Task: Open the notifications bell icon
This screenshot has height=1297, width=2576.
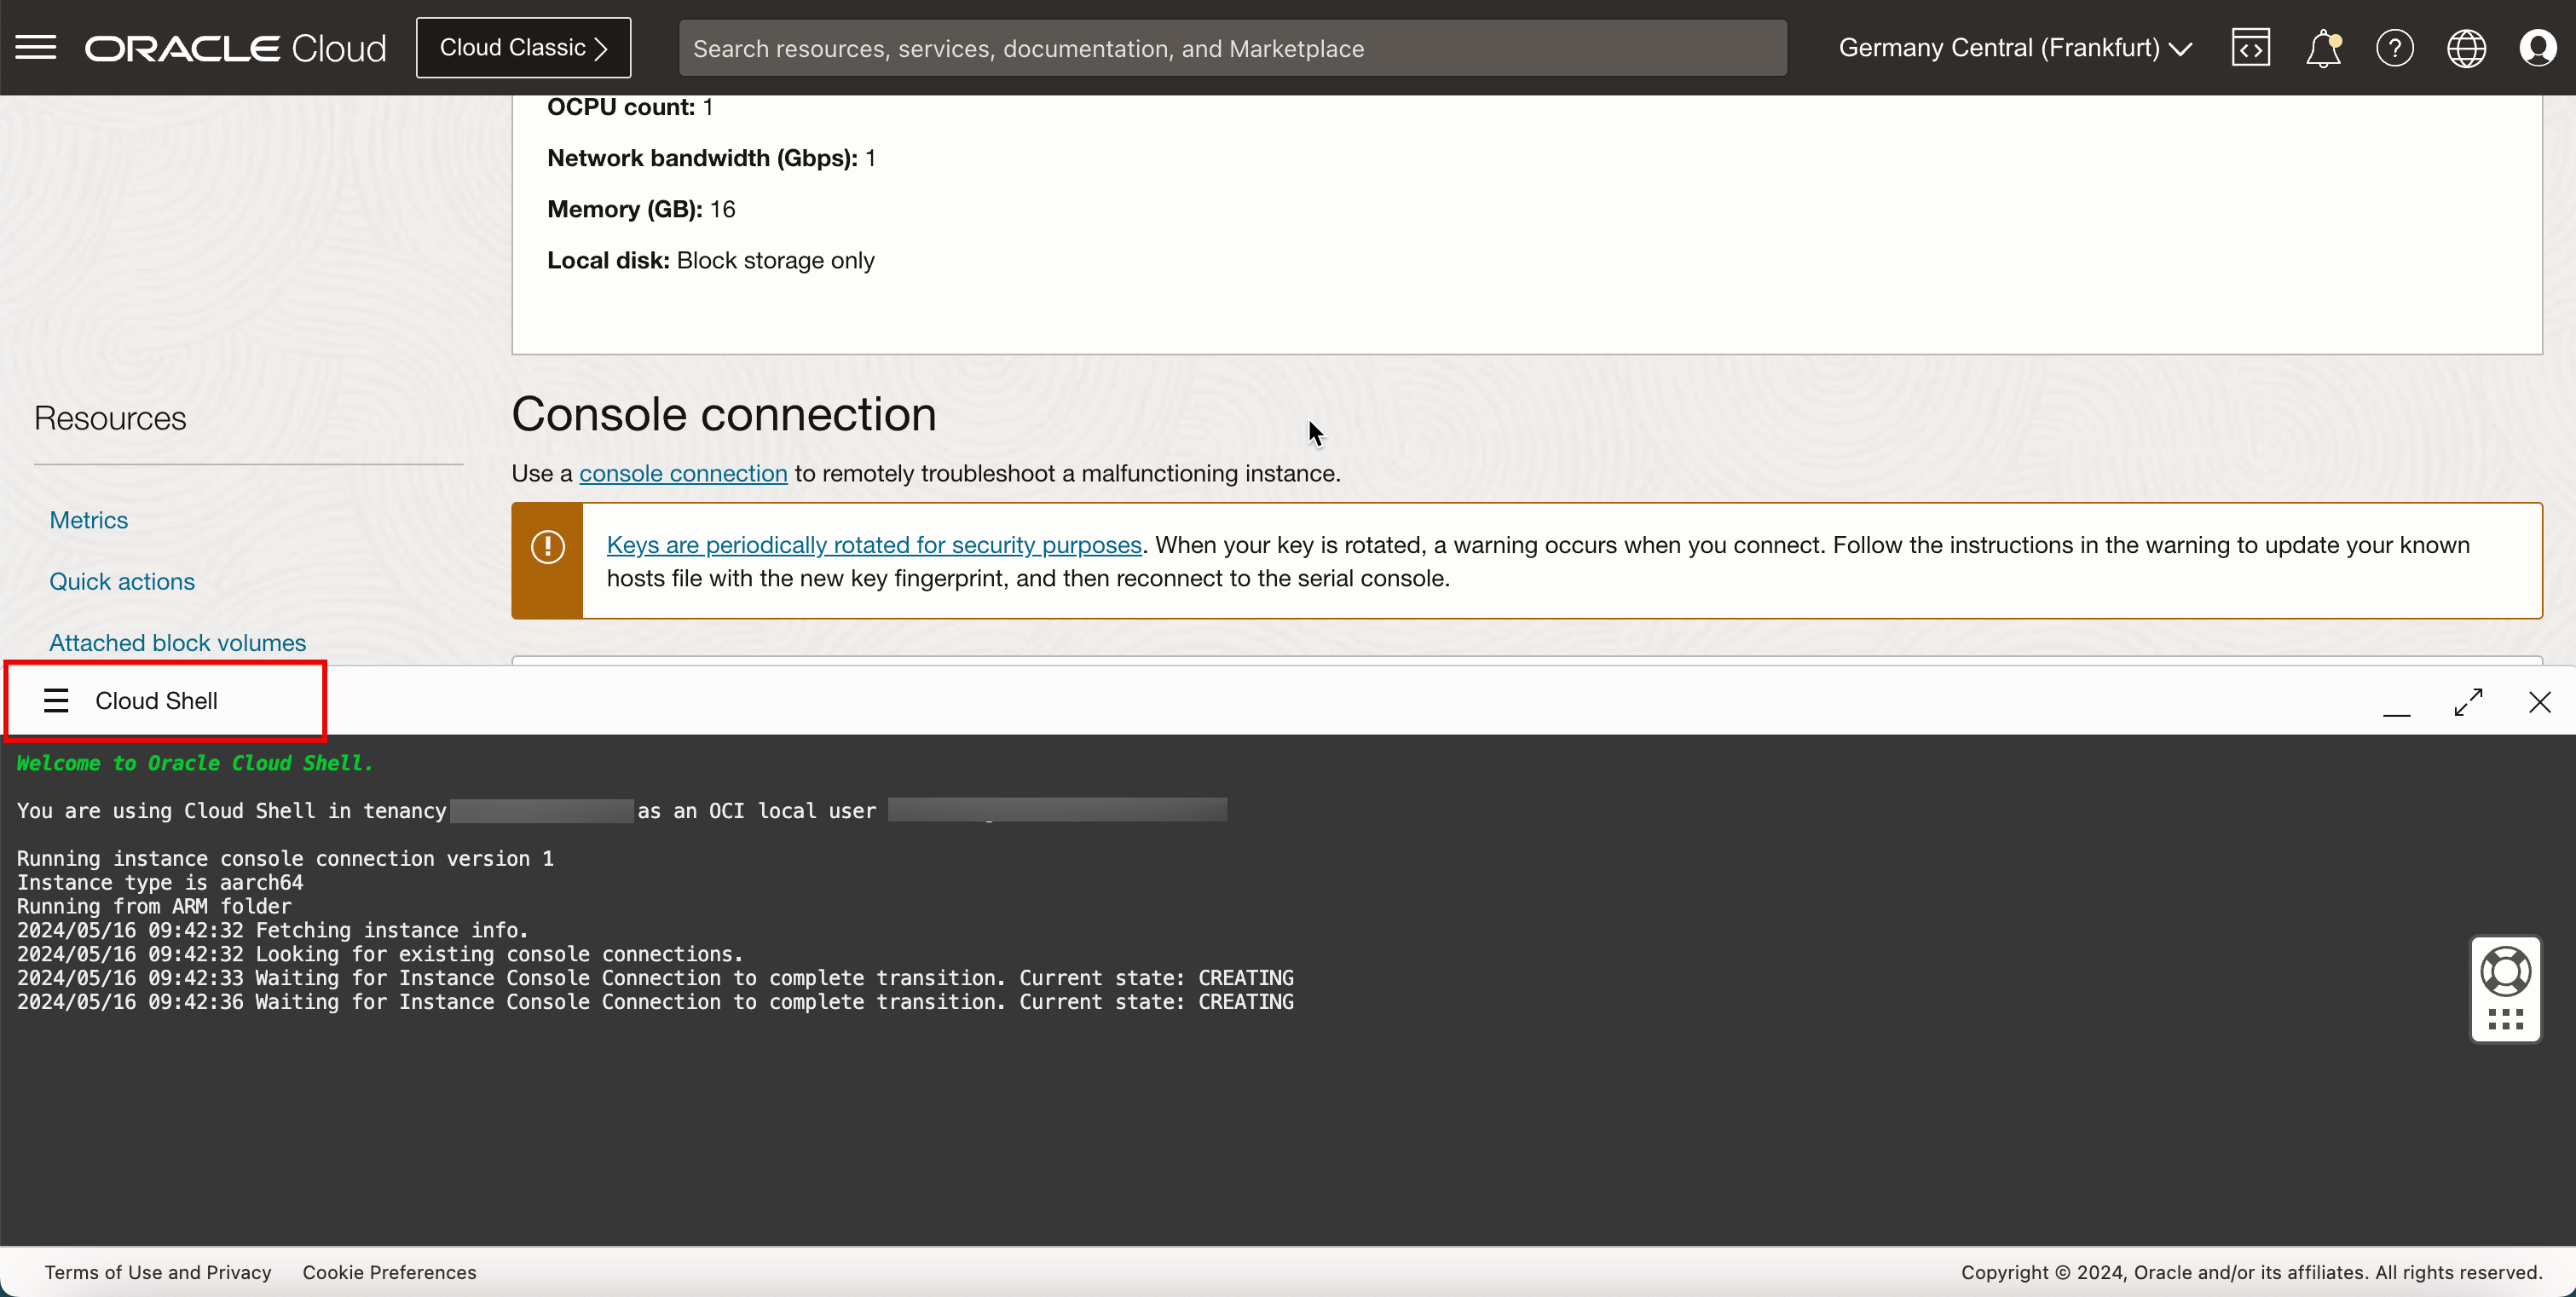Action: (x=2322, y=48)
